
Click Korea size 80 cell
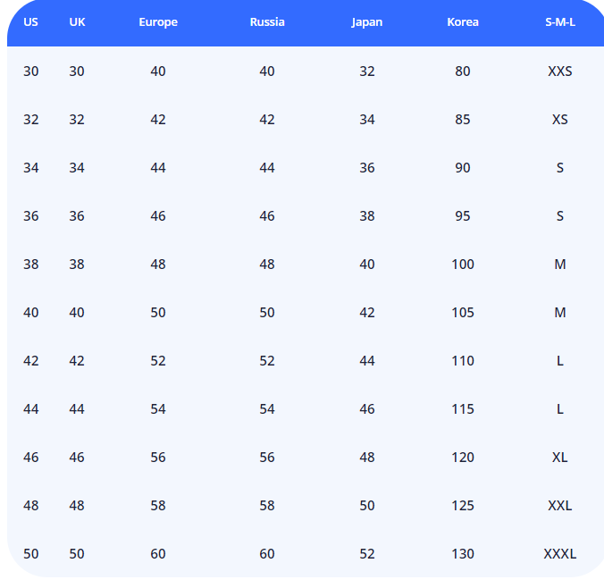pyautogui.click(x=463, y=71)
